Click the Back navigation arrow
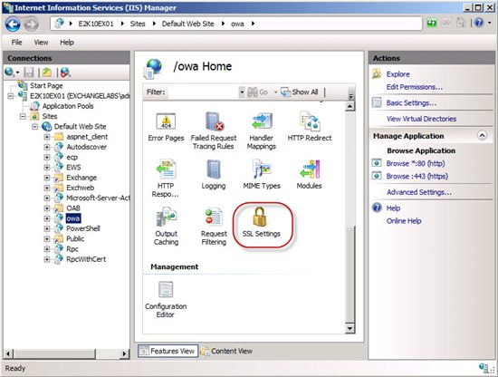Viewport: 498px width, 377px height. pos(13,24)
